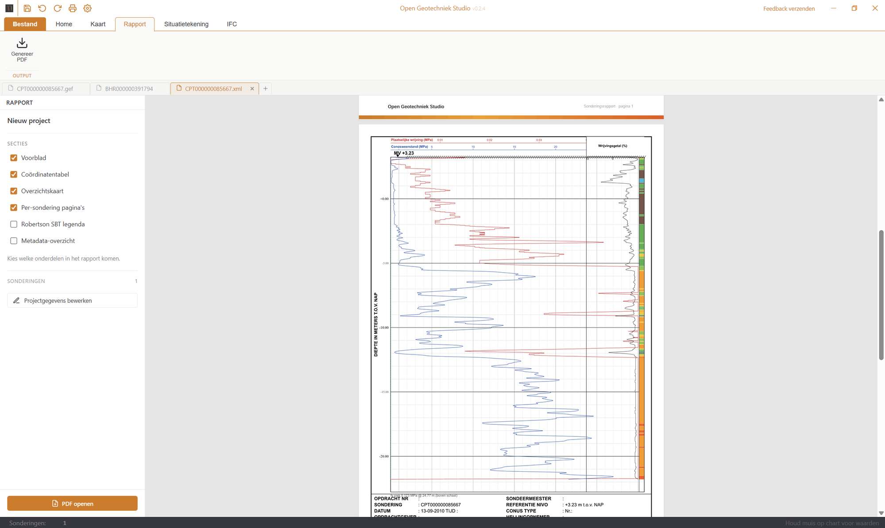885x528 pixels.
Task: Click the OUTPUT ribbon group label
Action: click(22, 76)
